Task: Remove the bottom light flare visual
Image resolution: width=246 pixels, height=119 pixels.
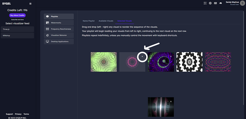Action: pos(171,101)
